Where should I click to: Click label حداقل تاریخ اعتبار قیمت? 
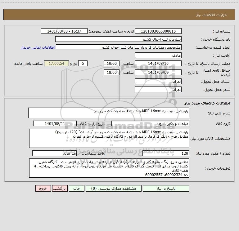(x=217, y=73)
